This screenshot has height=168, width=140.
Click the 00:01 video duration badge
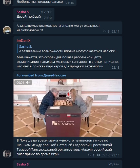click(x=20, y=82)
